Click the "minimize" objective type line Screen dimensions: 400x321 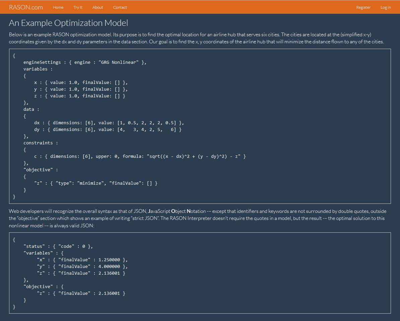pos(95,183)
